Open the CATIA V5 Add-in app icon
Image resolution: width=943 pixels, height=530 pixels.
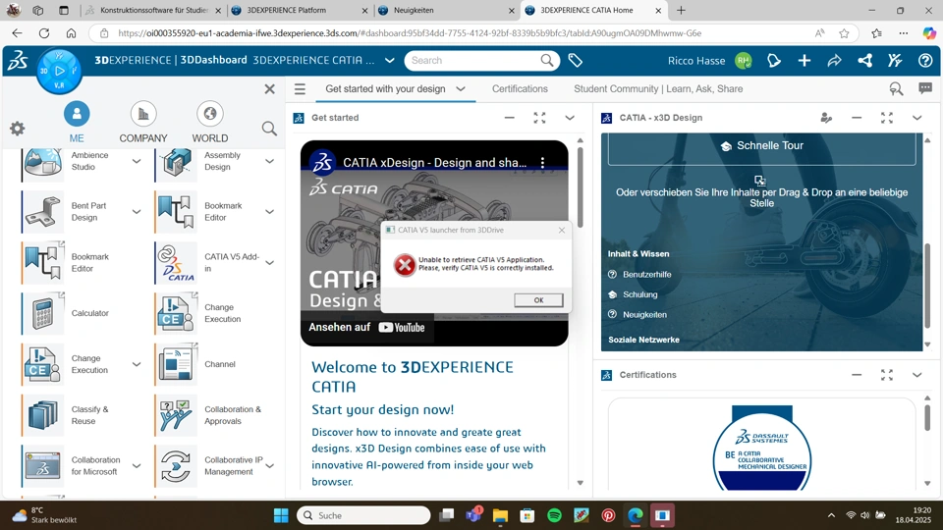pos(176,263)
